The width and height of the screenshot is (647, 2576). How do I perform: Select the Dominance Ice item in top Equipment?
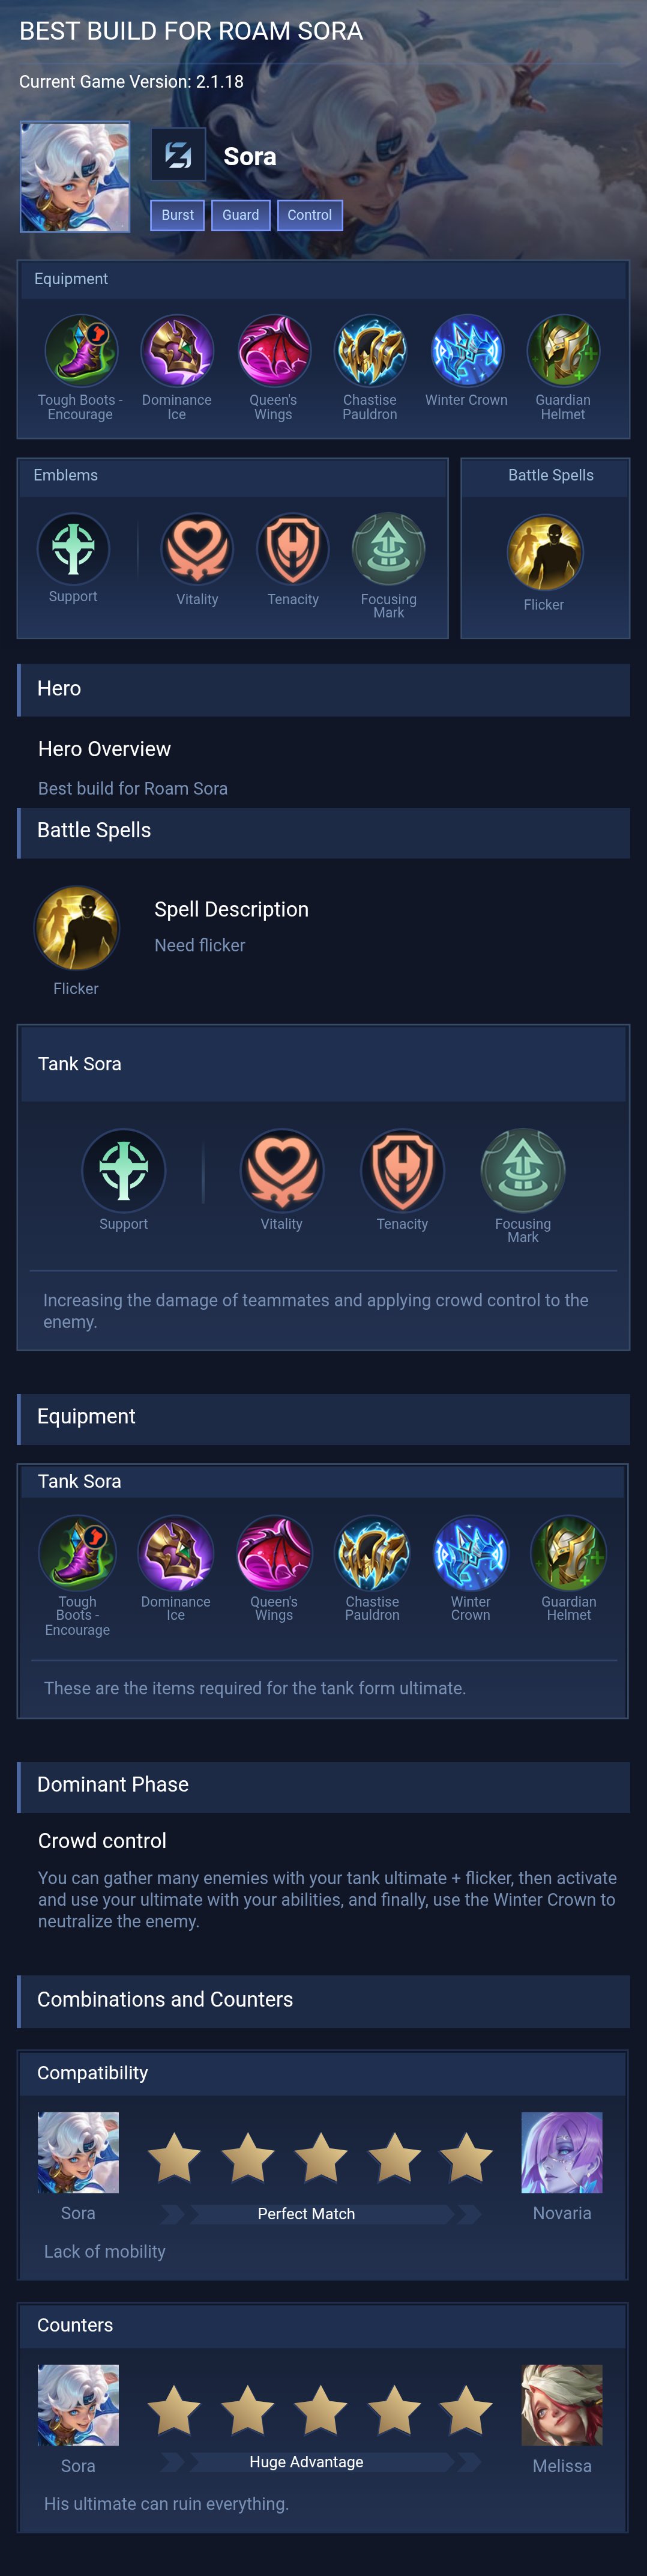[177, 351]
